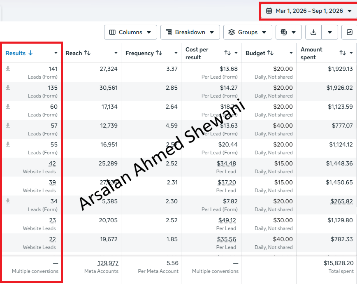Download leads for the 141 Leads row

(8, 68)
